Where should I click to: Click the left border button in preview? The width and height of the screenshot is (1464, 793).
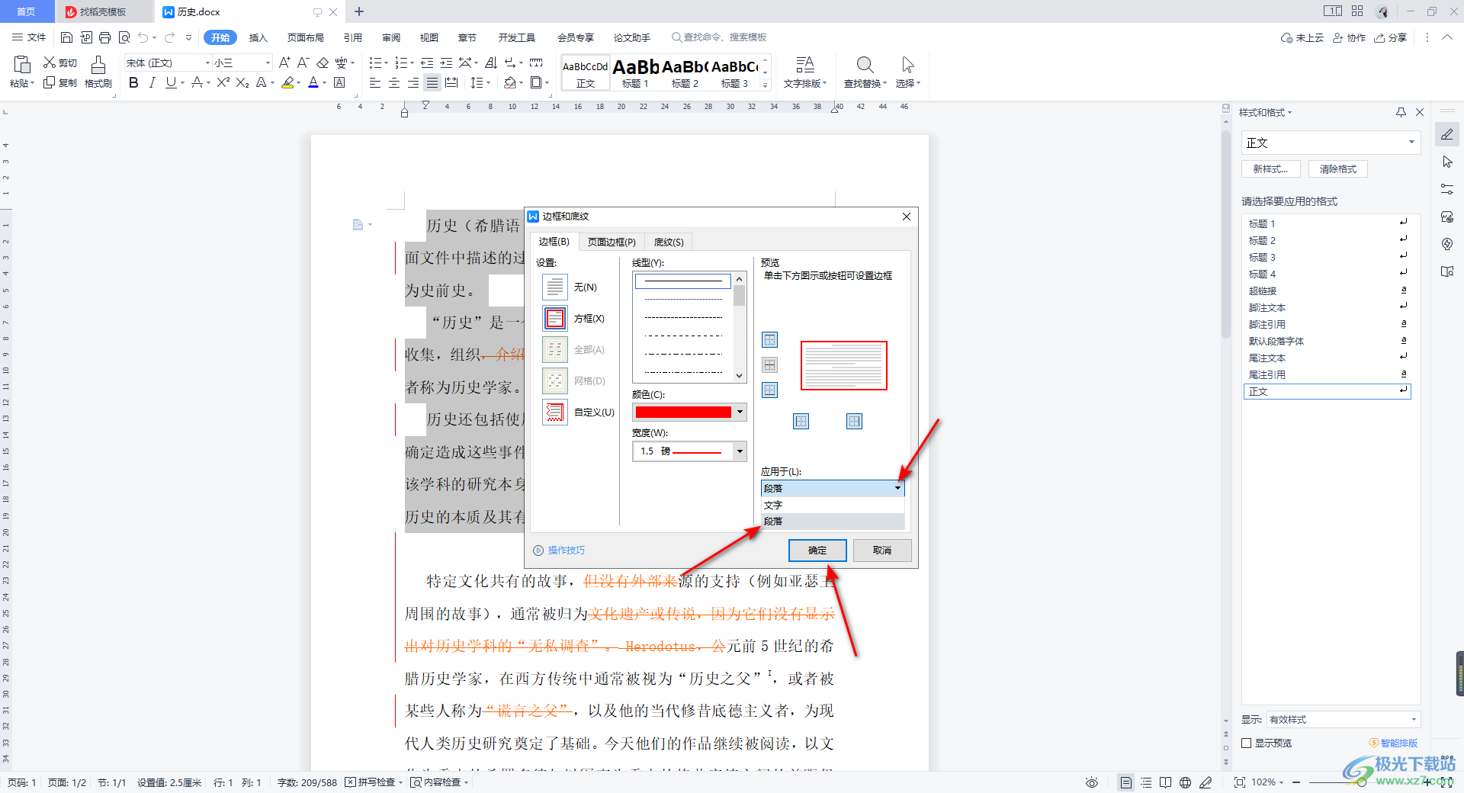pos(801,421)
